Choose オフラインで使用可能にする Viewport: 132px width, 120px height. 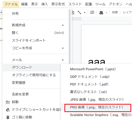[32, 75]
